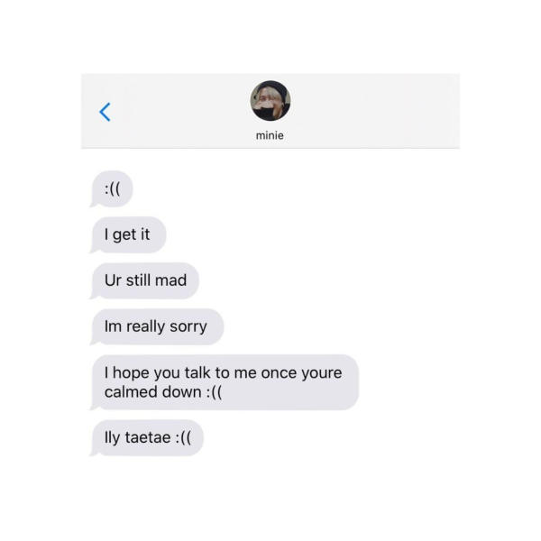Select the "I get it" message bubble
The image size is (541, 541).
tap(128, 235)
